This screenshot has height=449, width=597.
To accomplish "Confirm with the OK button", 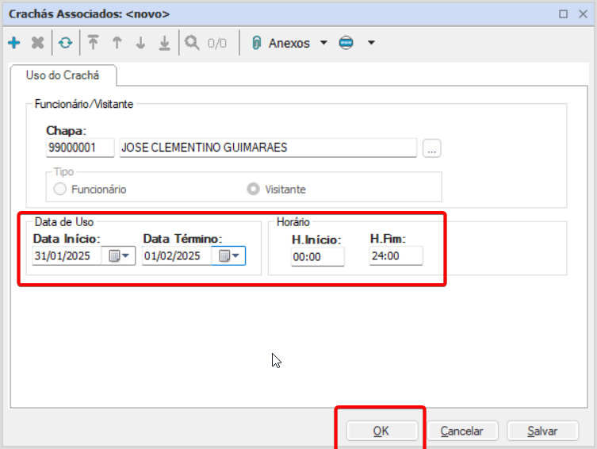I will point(381,431).
